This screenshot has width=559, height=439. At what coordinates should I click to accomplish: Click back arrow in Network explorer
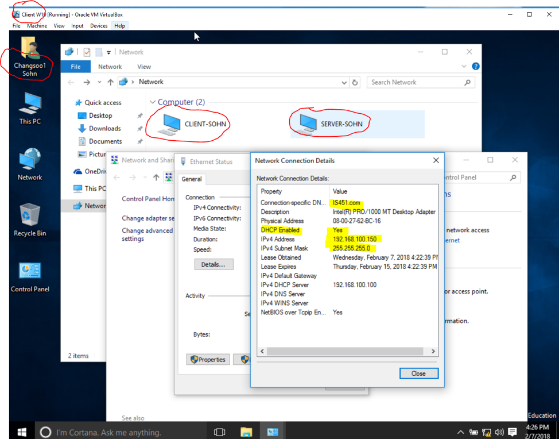click(x=71, y=82)
